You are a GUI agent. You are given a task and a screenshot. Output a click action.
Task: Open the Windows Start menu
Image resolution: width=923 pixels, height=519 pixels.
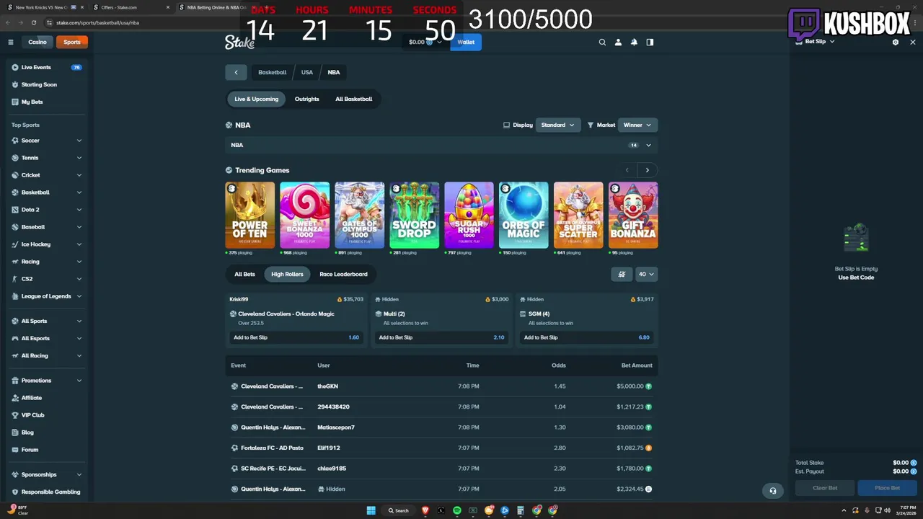click(371, 510)
